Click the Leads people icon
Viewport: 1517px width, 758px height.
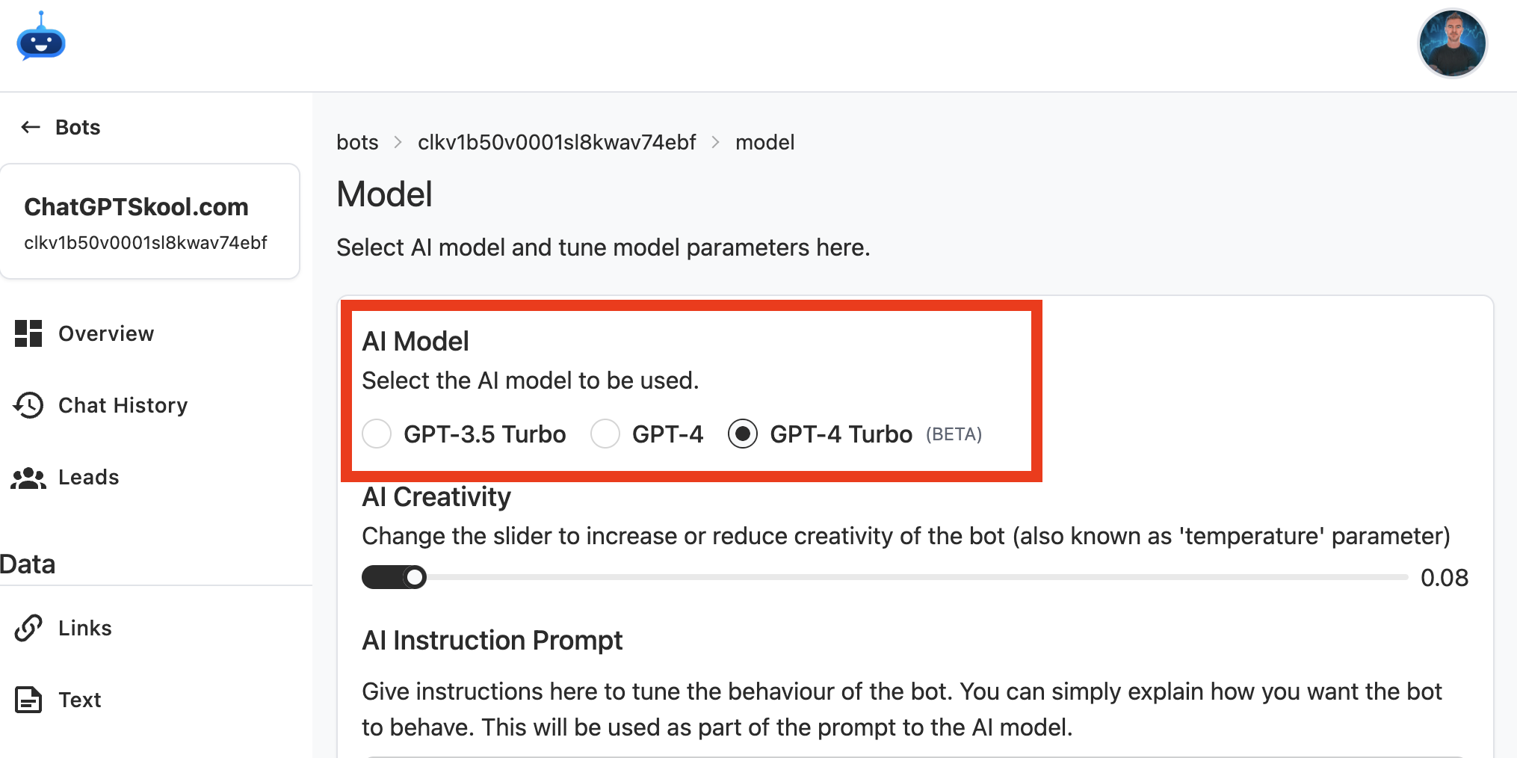point(28,478)
